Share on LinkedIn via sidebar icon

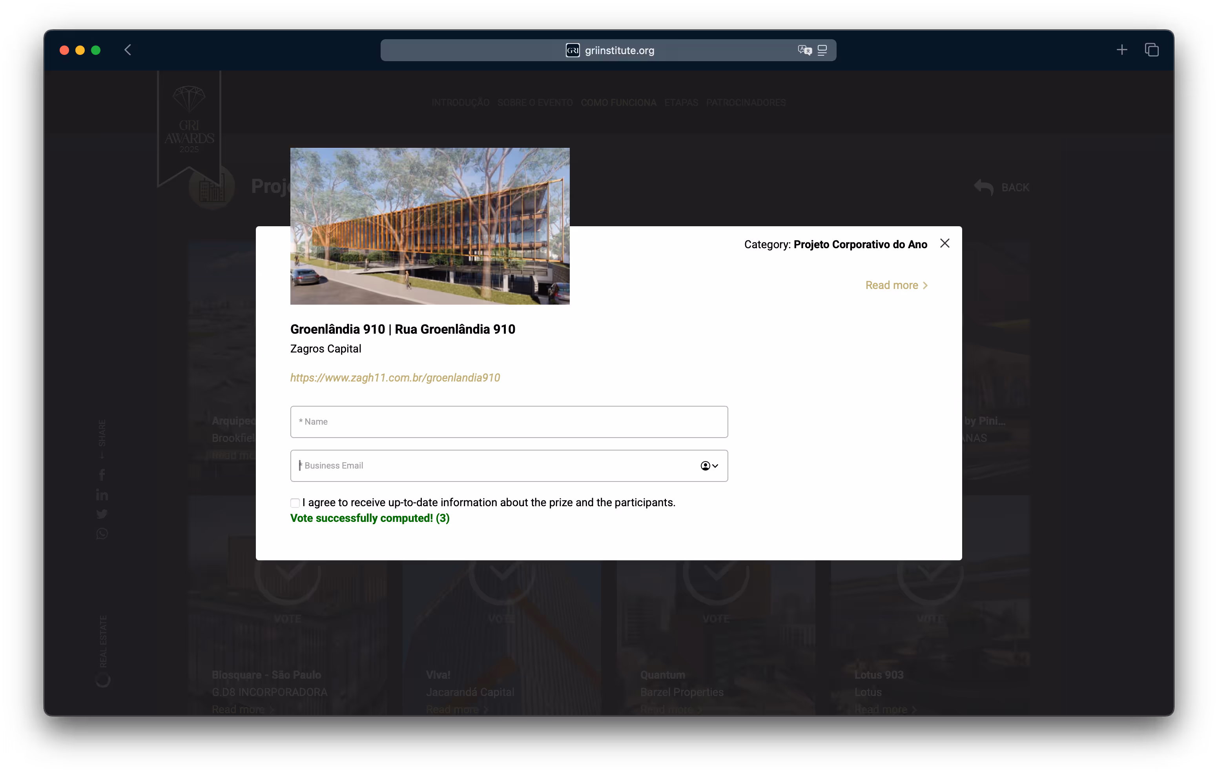(x=102, y=494)
